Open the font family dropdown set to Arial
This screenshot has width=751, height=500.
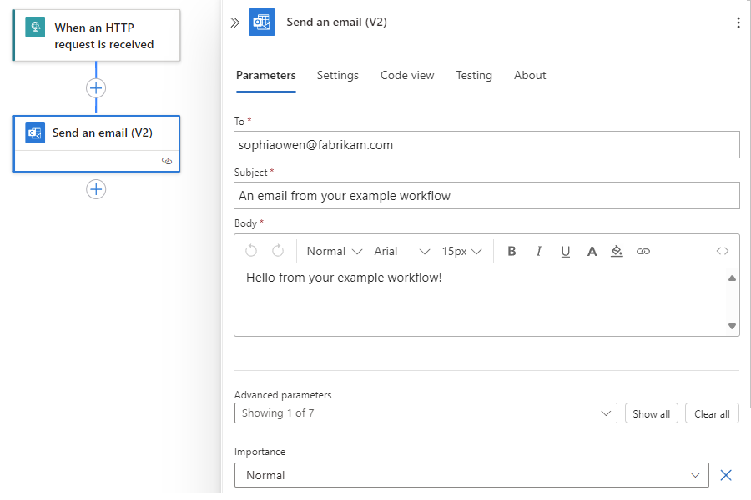point(399,251)
